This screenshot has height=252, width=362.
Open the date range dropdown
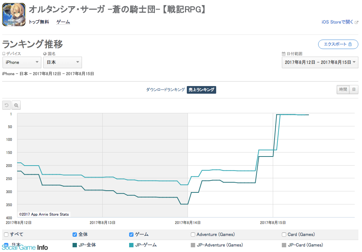320,62
